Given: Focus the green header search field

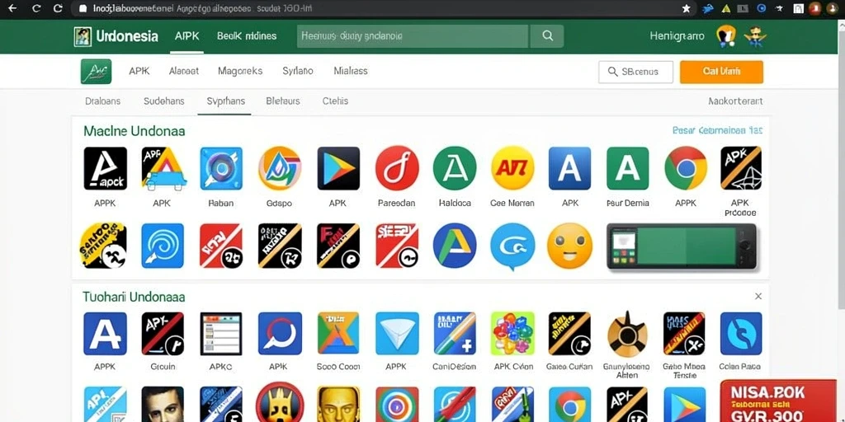Looking at the screenshot, I should 413,36.
